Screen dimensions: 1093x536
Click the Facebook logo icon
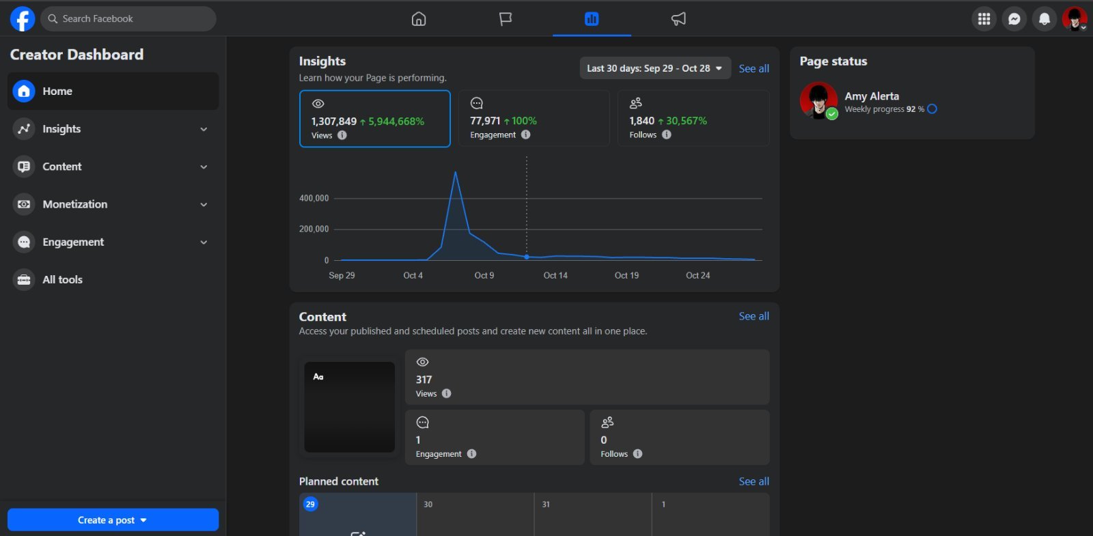pos(23,19)
